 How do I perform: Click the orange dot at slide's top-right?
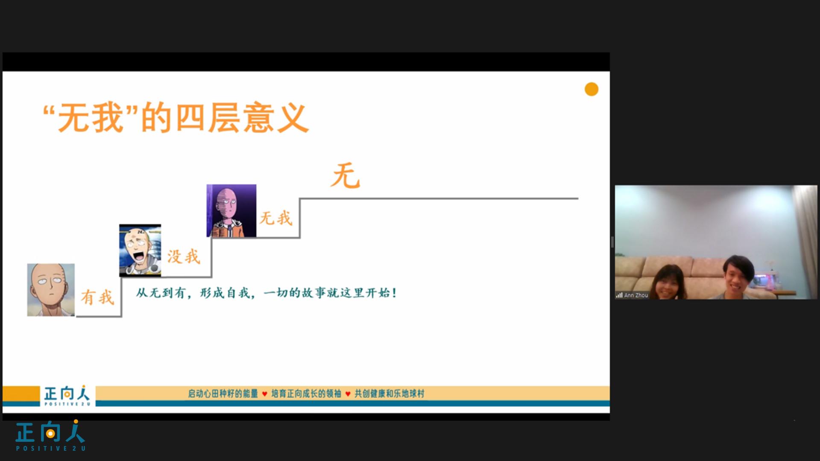point(591,89)
